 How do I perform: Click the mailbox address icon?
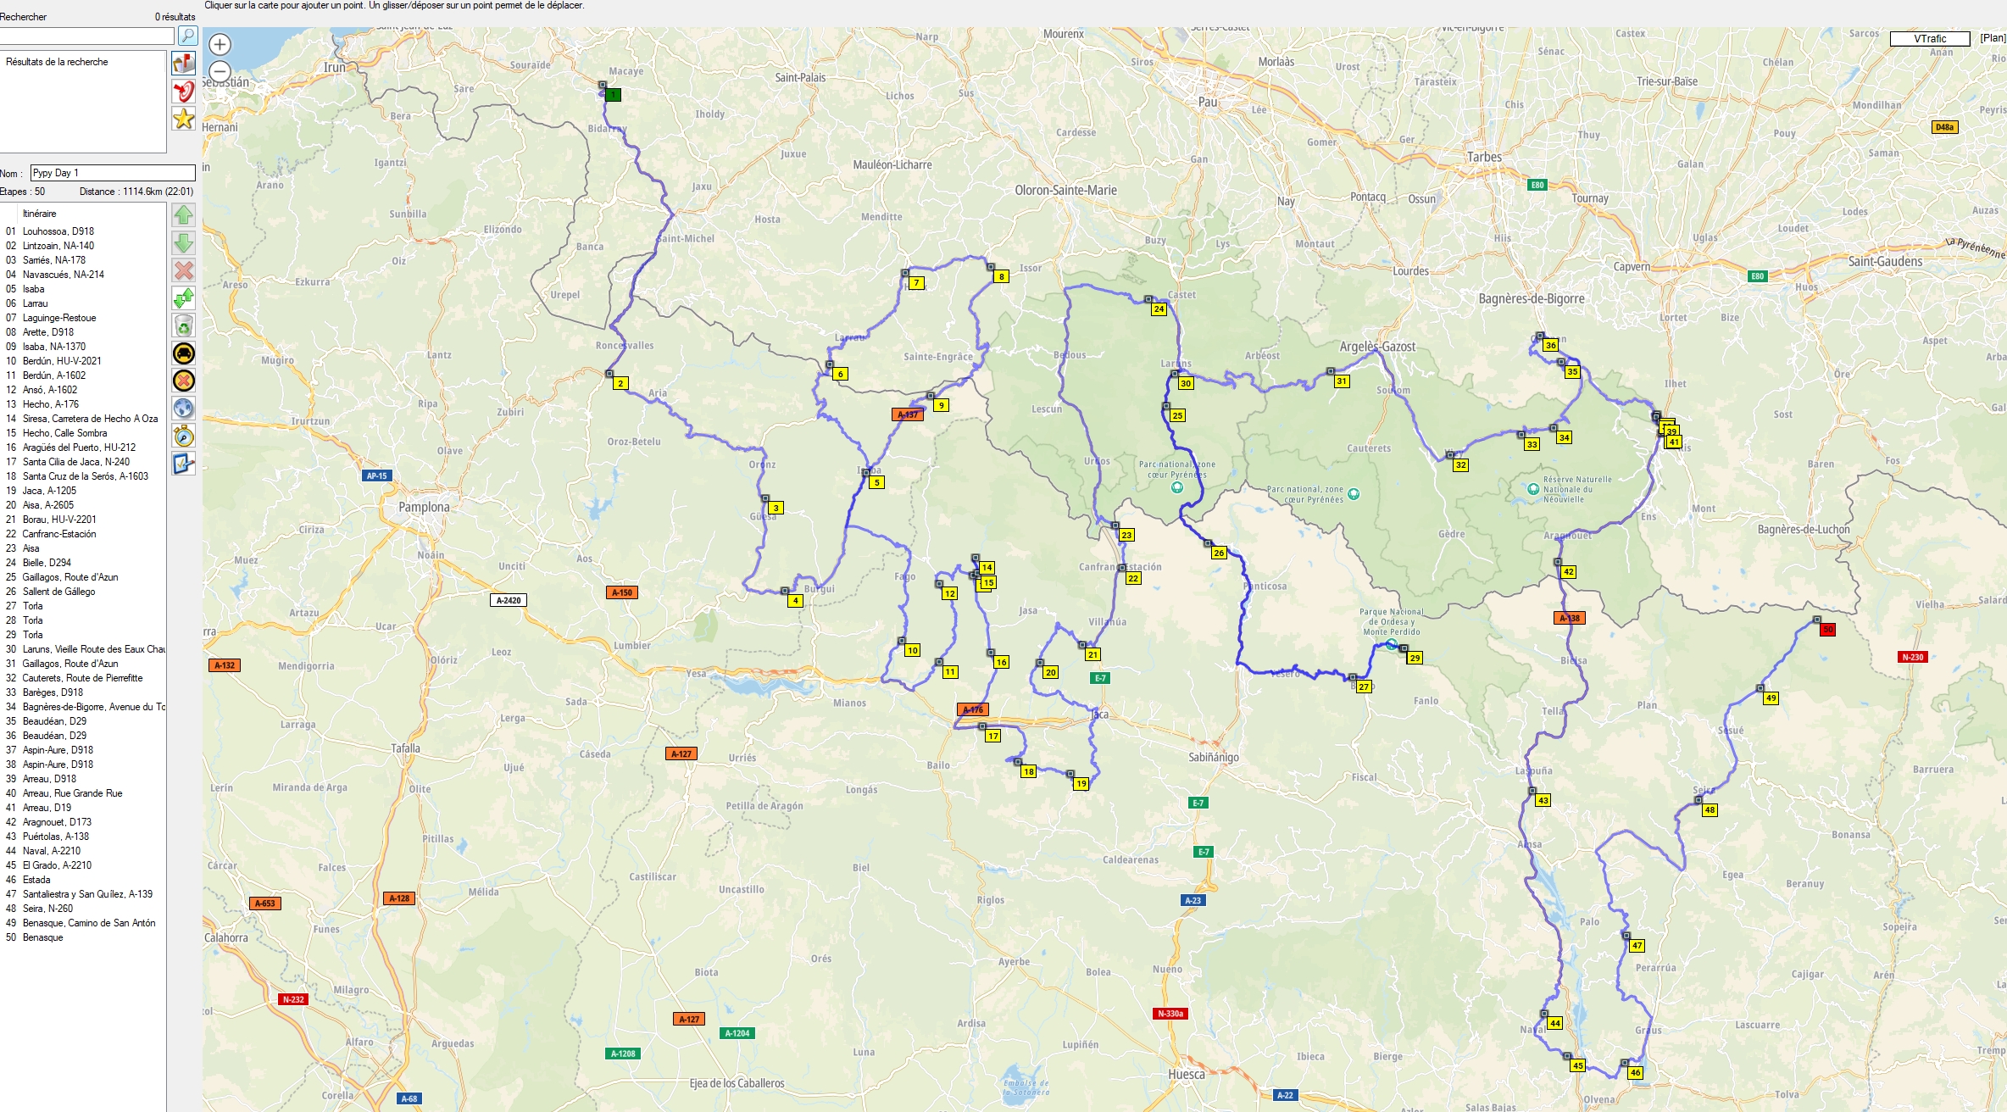tap(184, 64)
